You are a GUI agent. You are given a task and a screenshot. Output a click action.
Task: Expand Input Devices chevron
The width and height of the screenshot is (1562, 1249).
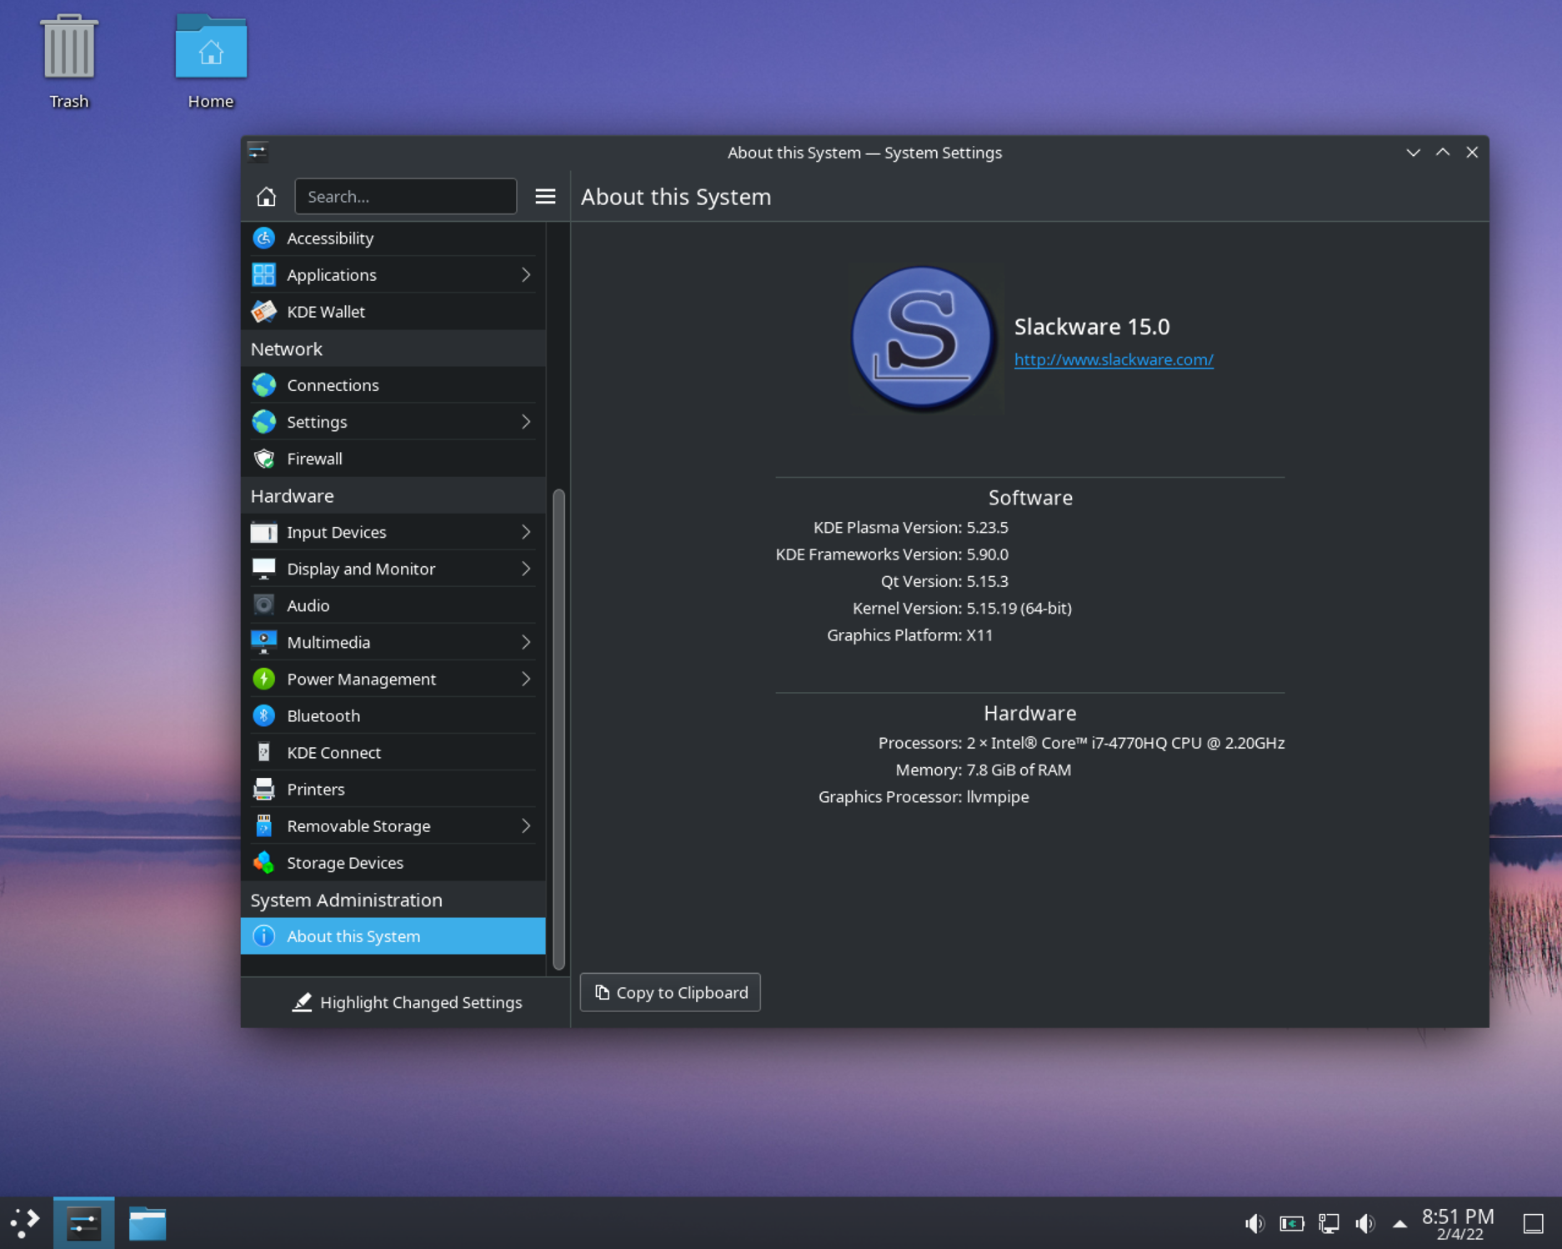pyautogui.click(x=526, y=532)
